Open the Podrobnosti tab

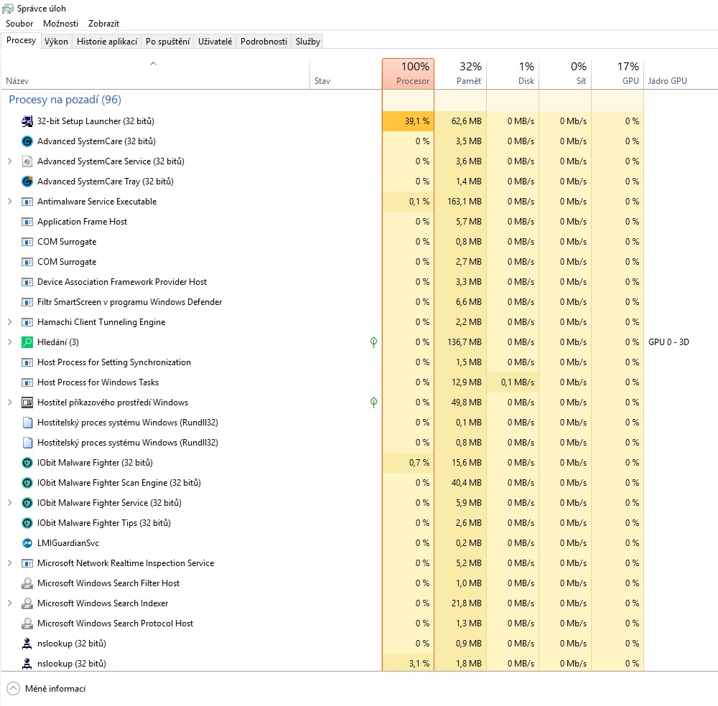(x=264, y=42)
